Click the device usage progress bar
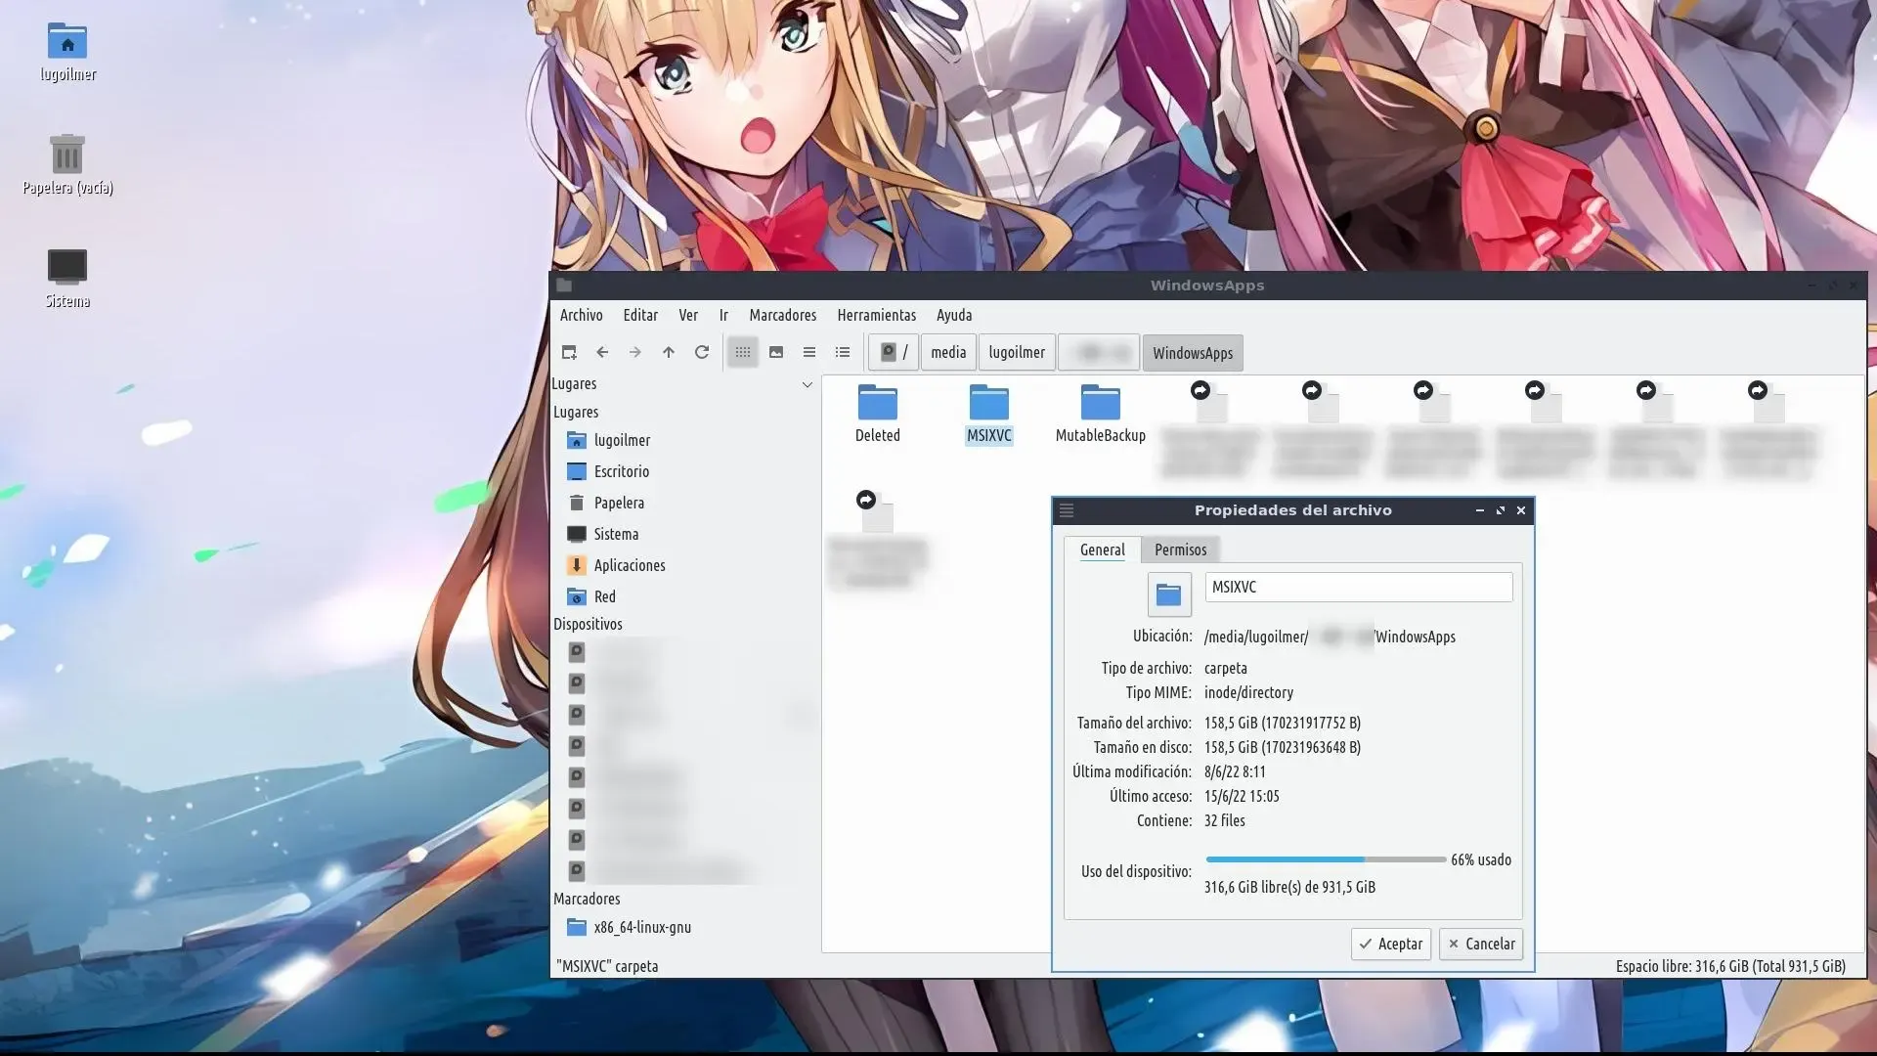This screenshot has height=1056, width=1877. pyautogui.click(x=1326, y=859)
